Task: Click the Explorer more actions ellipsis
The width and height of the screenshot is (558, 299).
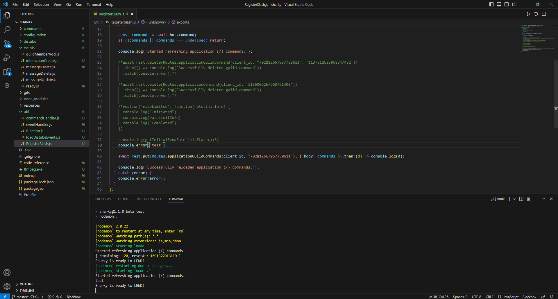Action: pos(83,14)
